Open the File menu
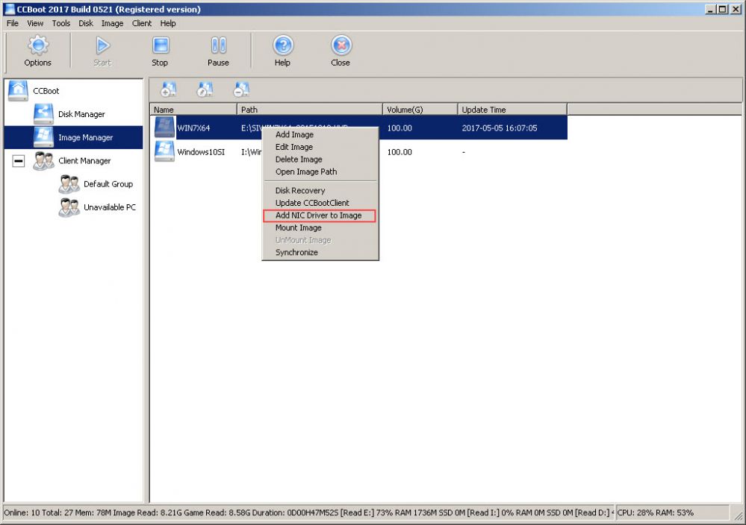 click(x=13, y=23)
